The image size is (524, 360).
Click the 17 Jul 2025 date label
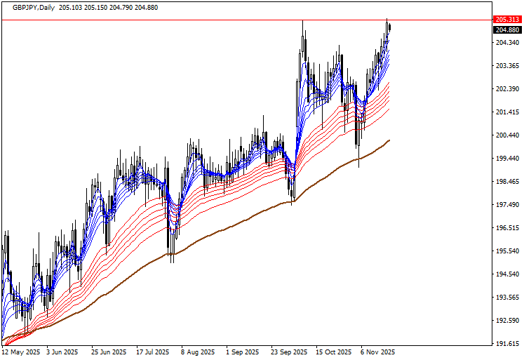(x=154, y=351)
